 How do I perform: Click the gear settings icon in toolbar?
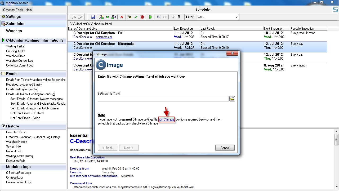click(130, 17)
